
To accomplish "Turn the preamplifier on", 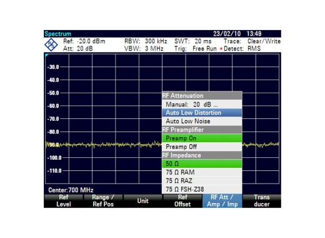I will [202, 138].
